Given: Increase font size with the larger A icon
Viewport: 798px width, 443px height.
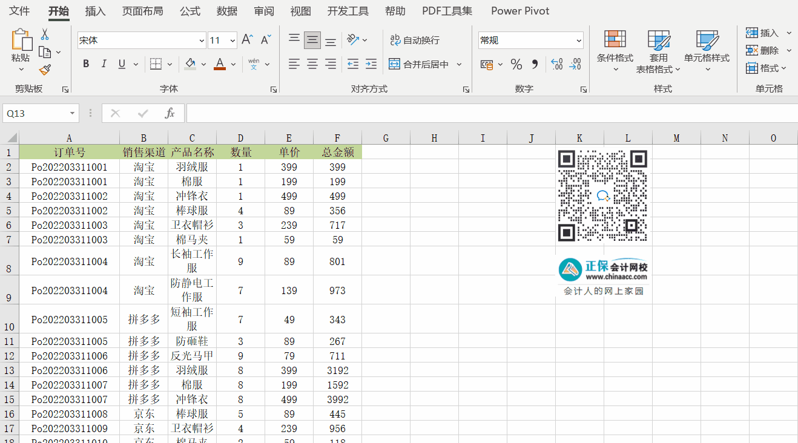Looking at the screenshot, I should (x=246, y=40).
